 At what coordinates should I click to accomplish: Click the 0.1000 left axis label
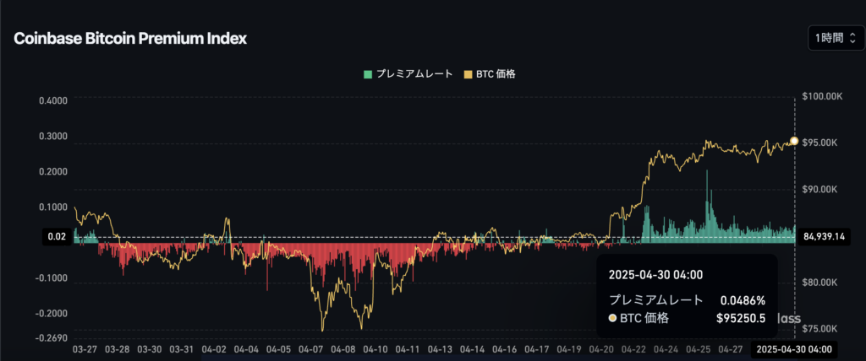[53, 207]
